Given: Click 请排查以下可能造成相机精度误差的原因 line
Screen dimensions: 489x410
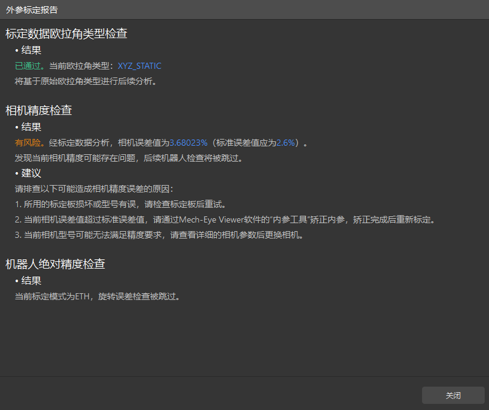Looking at the screenshot, I should 94,189.
